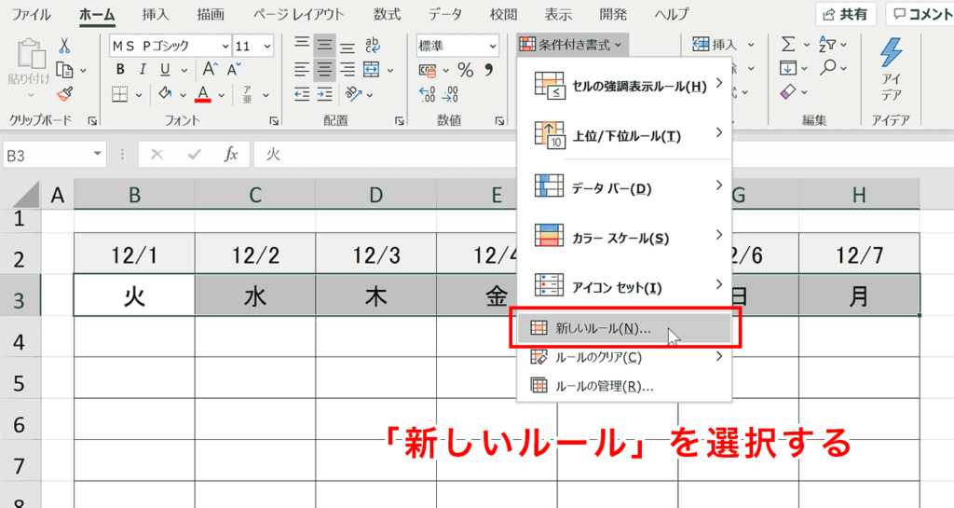This screenshot has height=508, width=954.
Task: Click the increase decimal icon
Action: coord(428,94)
